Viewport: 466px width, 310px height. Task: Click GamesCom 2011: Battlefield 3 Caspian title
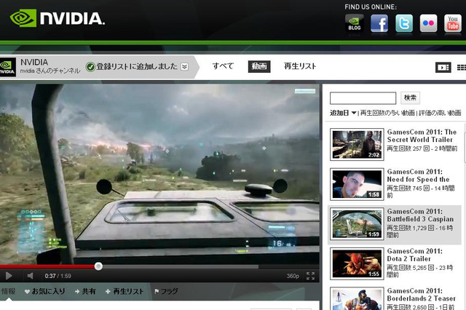[x=420, y=215]
